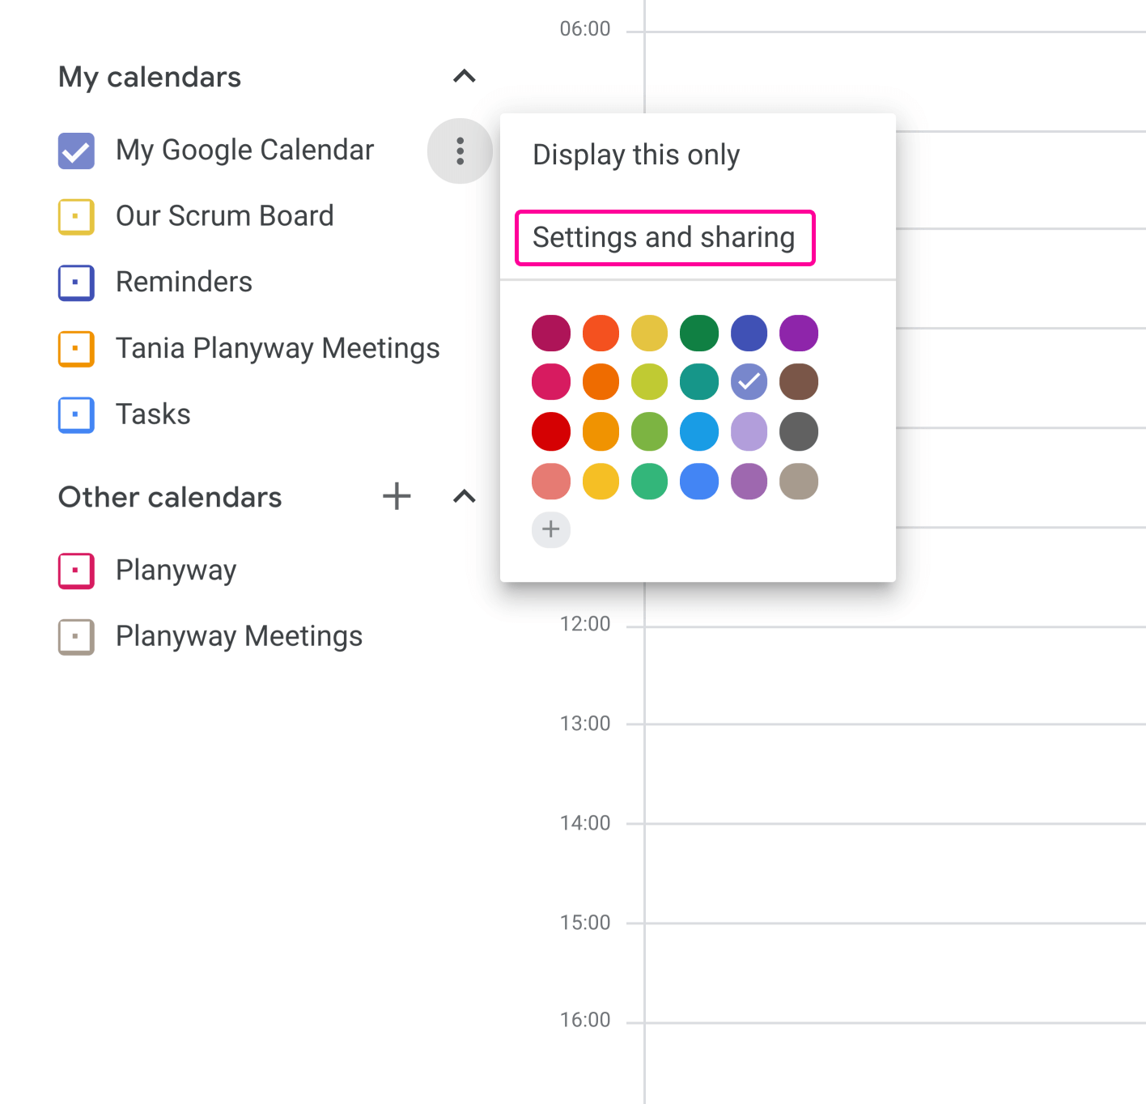The width and height of the screenshot is (1146, 1104).
Task: Show the Tasks calendar
Action: 75,414
